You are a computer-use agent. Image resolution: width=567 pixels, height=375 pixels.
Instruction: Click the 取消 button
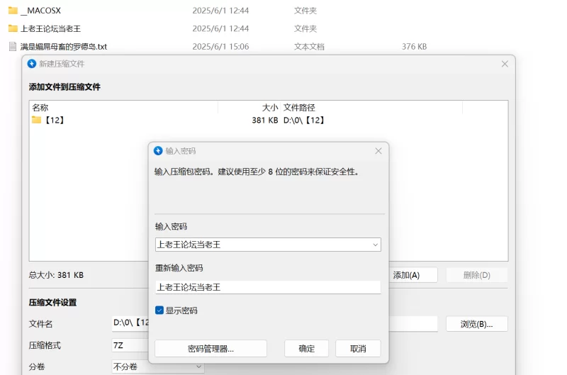[x=358, y=349]
